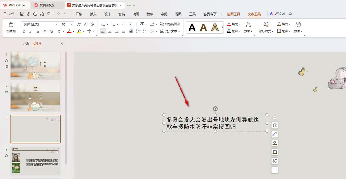Open the floating layers panel icon
Viewport: 346px width, 179px height.
click(x=274, y=125)
